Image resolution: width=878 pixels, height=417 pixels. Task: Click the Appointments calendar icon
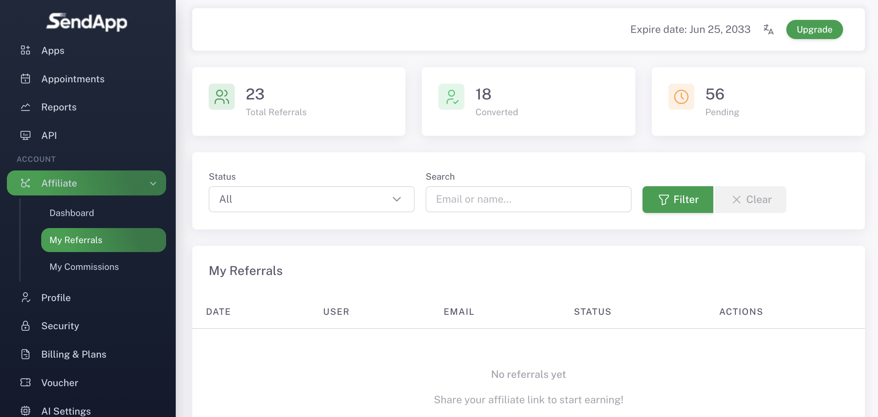tap(25, 79)
